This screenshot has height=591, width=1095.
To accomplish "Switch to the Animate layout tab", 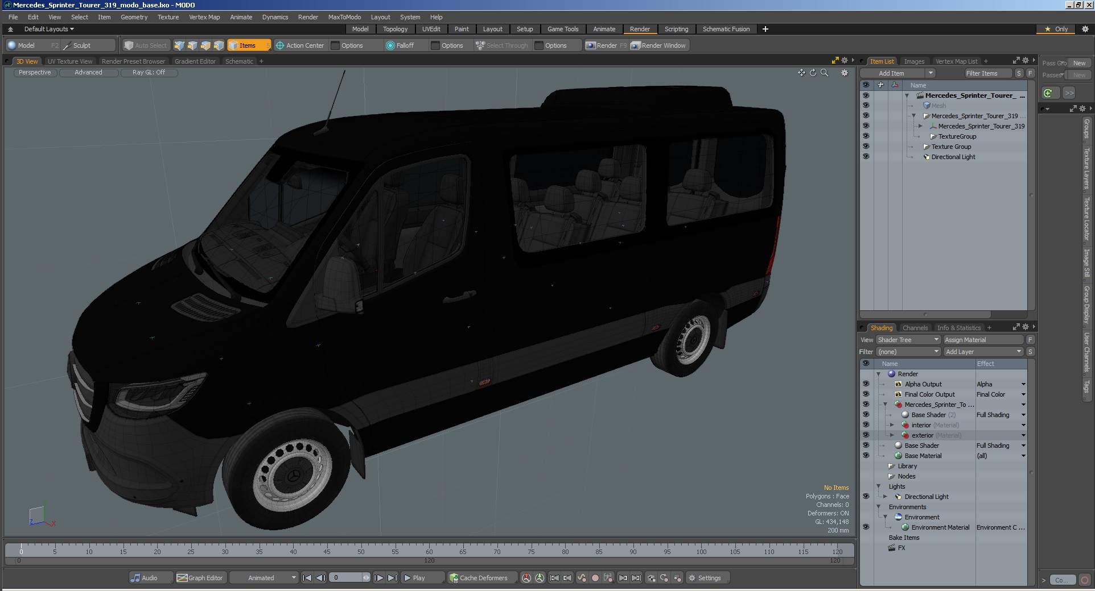I will 604,29.
